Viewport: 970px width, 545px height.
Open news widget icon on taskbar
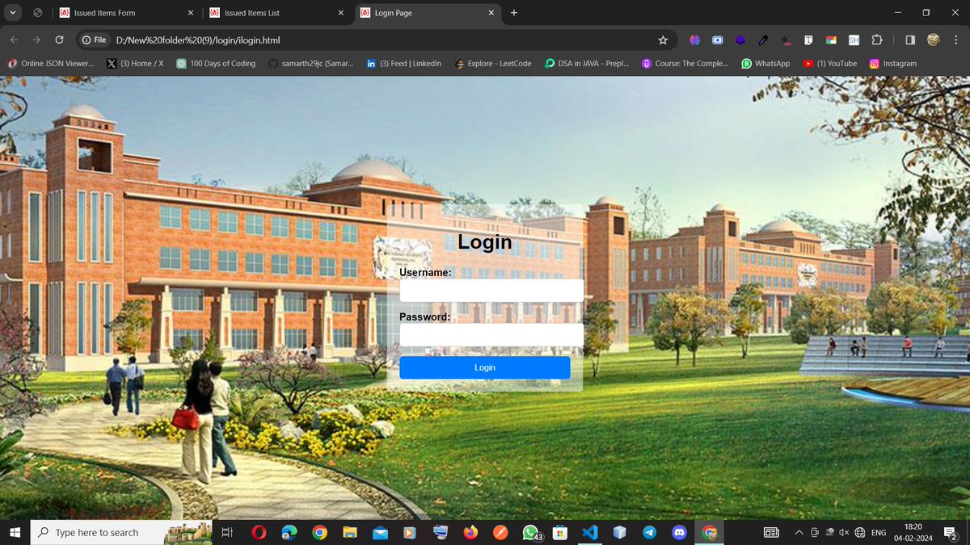pyautogui.click(x=772, y=532)
